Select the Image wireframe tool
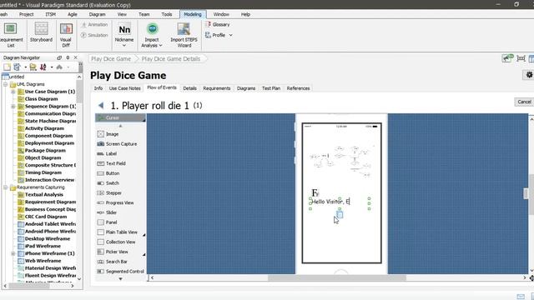The width and height of the screenshot is (534, 300). pos(108,134)
